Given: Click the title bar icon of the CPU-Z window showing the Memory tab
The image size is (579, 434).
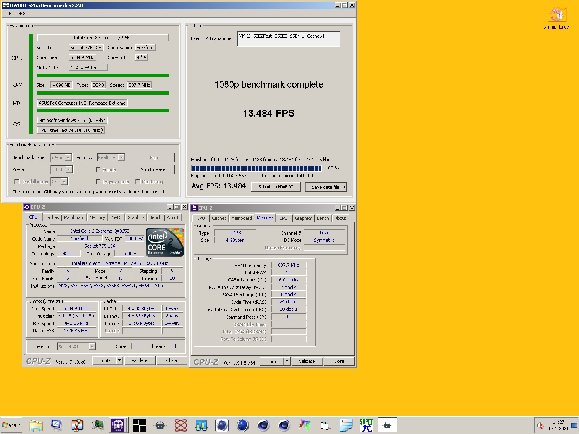Looking at the screenshot, I should [x=194, y=208].
